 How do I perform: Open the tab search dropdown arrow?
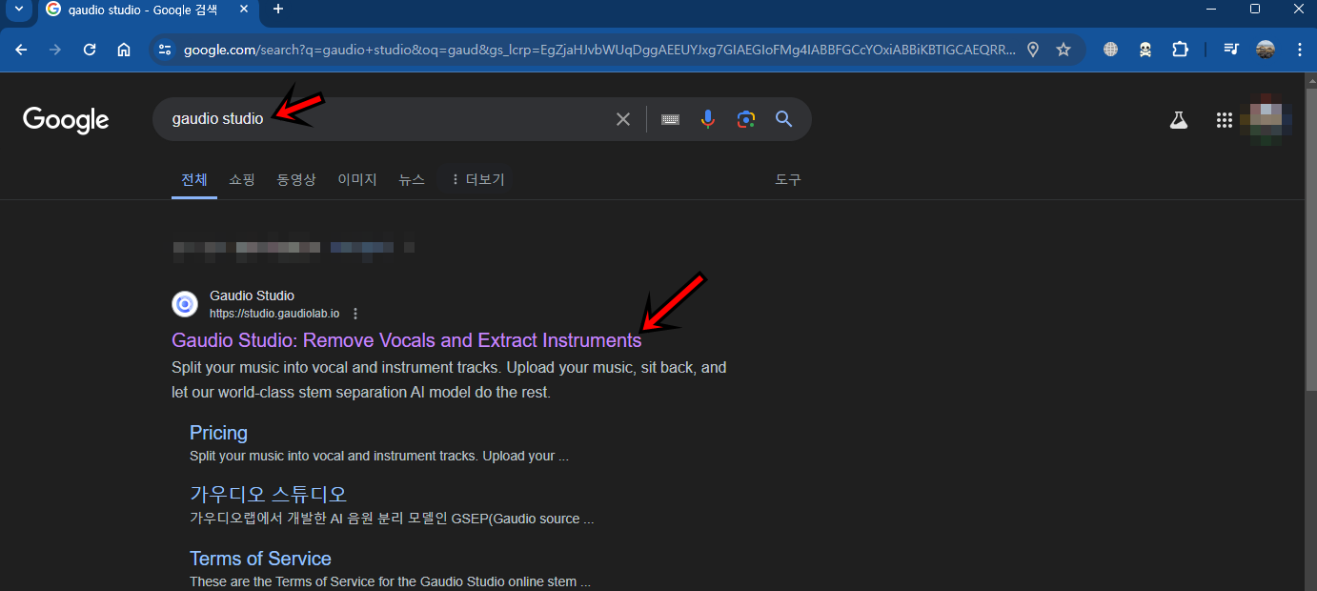pyautogui.click(x=18, y=10)
